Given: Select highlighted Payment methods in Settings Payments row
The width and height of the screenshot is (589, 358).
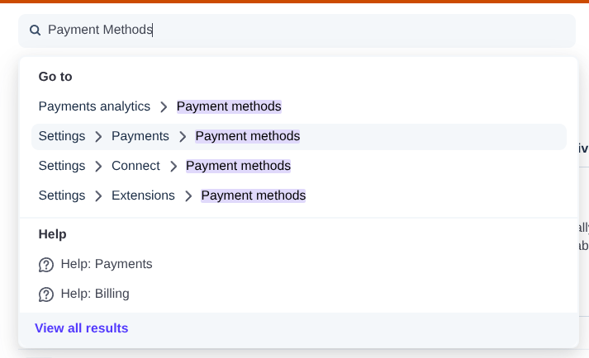Looking at the screenshot, I should (248, 136).
